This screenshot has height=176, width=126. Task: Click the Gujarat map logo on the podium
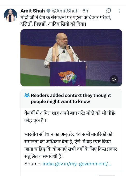coord(68,78)
